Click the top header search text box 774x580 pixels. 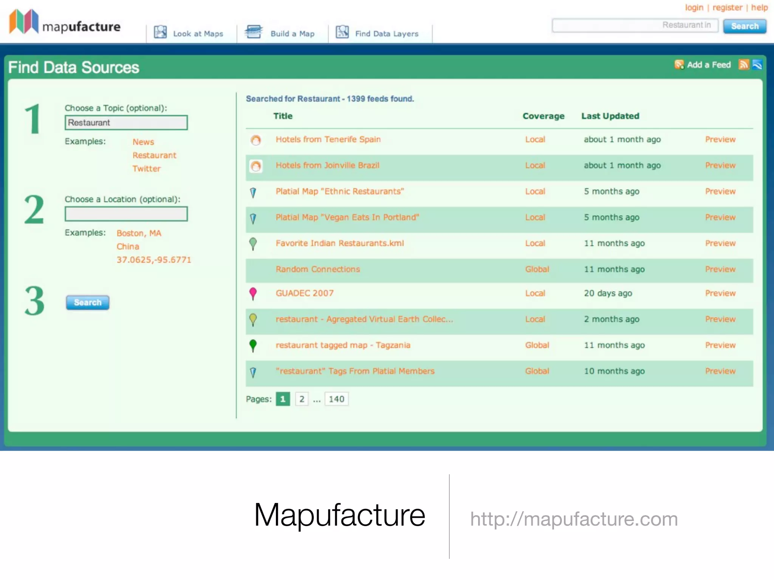pos(635,25)
